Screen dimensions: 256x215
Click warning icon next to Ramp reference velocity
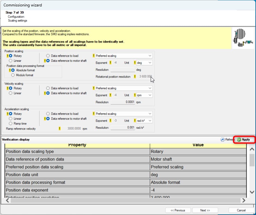[59, 128]
